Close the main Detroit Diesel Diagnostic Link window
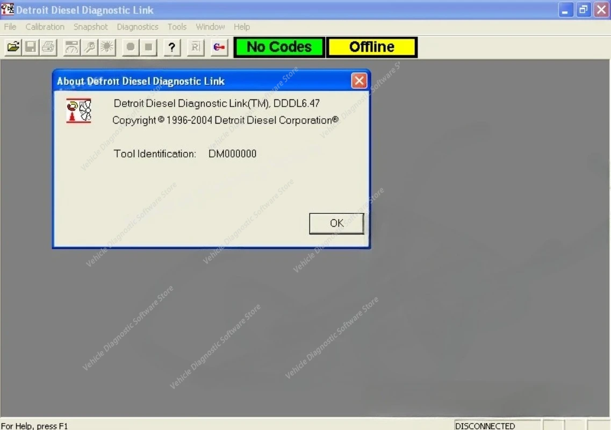611x430 pixels. 601,10
